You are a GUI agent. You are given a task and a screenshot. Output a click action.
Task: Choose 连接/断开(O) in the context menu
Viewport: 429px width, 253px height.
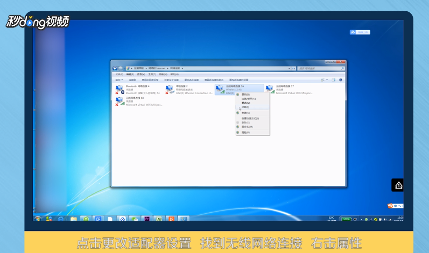coord(252,98)
